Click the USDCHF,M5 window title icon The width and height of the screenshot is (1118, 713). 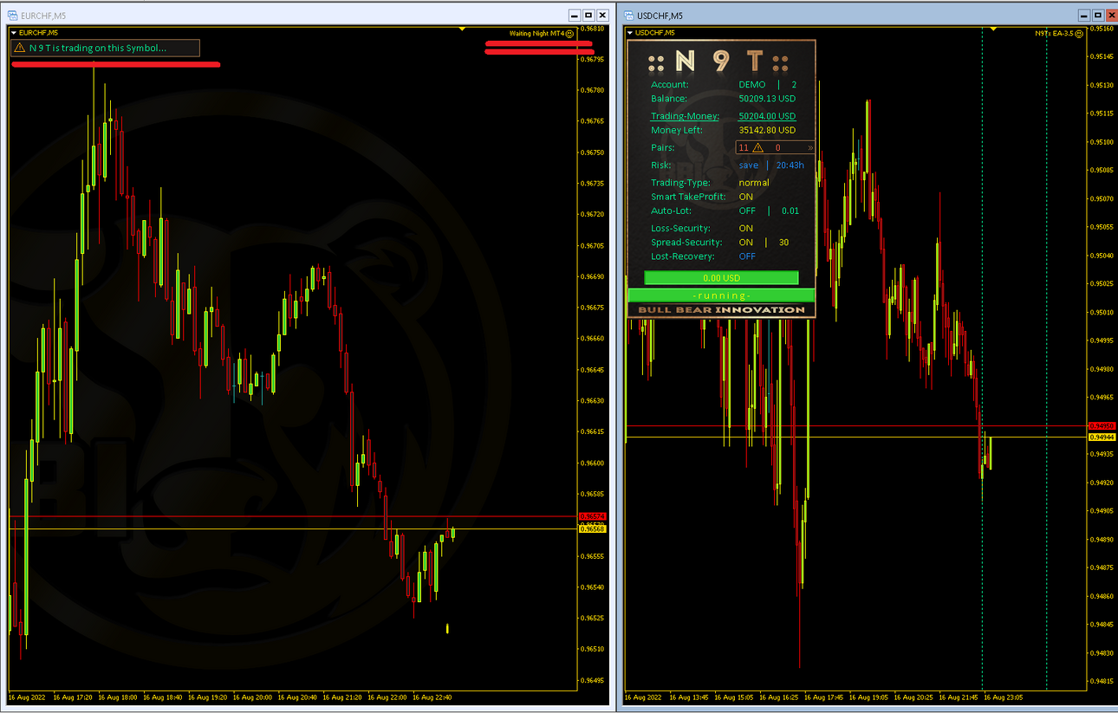point(629,16)
